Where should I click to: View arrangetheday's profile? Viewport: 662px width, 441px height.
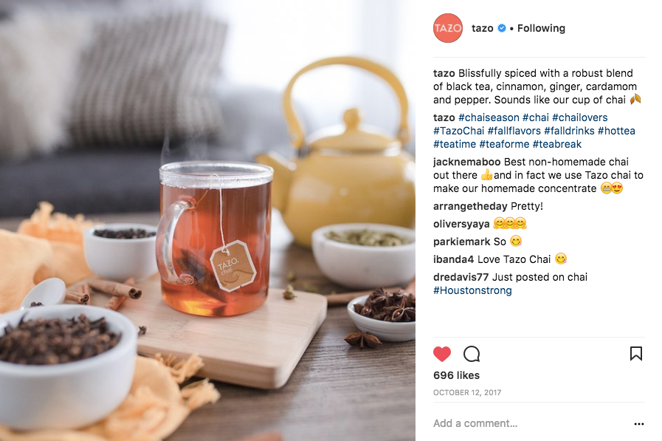(470, 206)
